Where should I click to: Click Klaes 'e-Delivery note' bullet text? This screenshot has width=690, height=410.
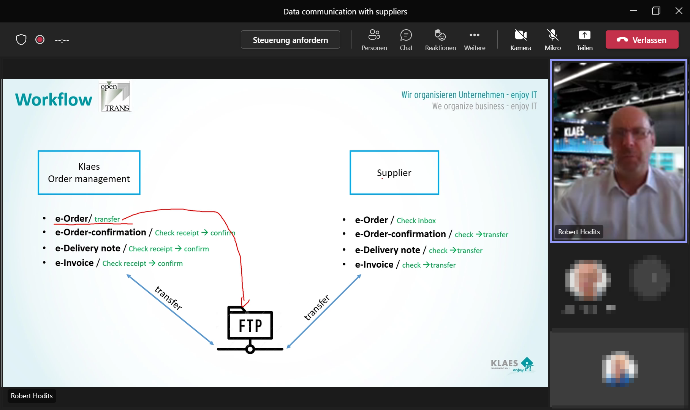coord(88,248)
